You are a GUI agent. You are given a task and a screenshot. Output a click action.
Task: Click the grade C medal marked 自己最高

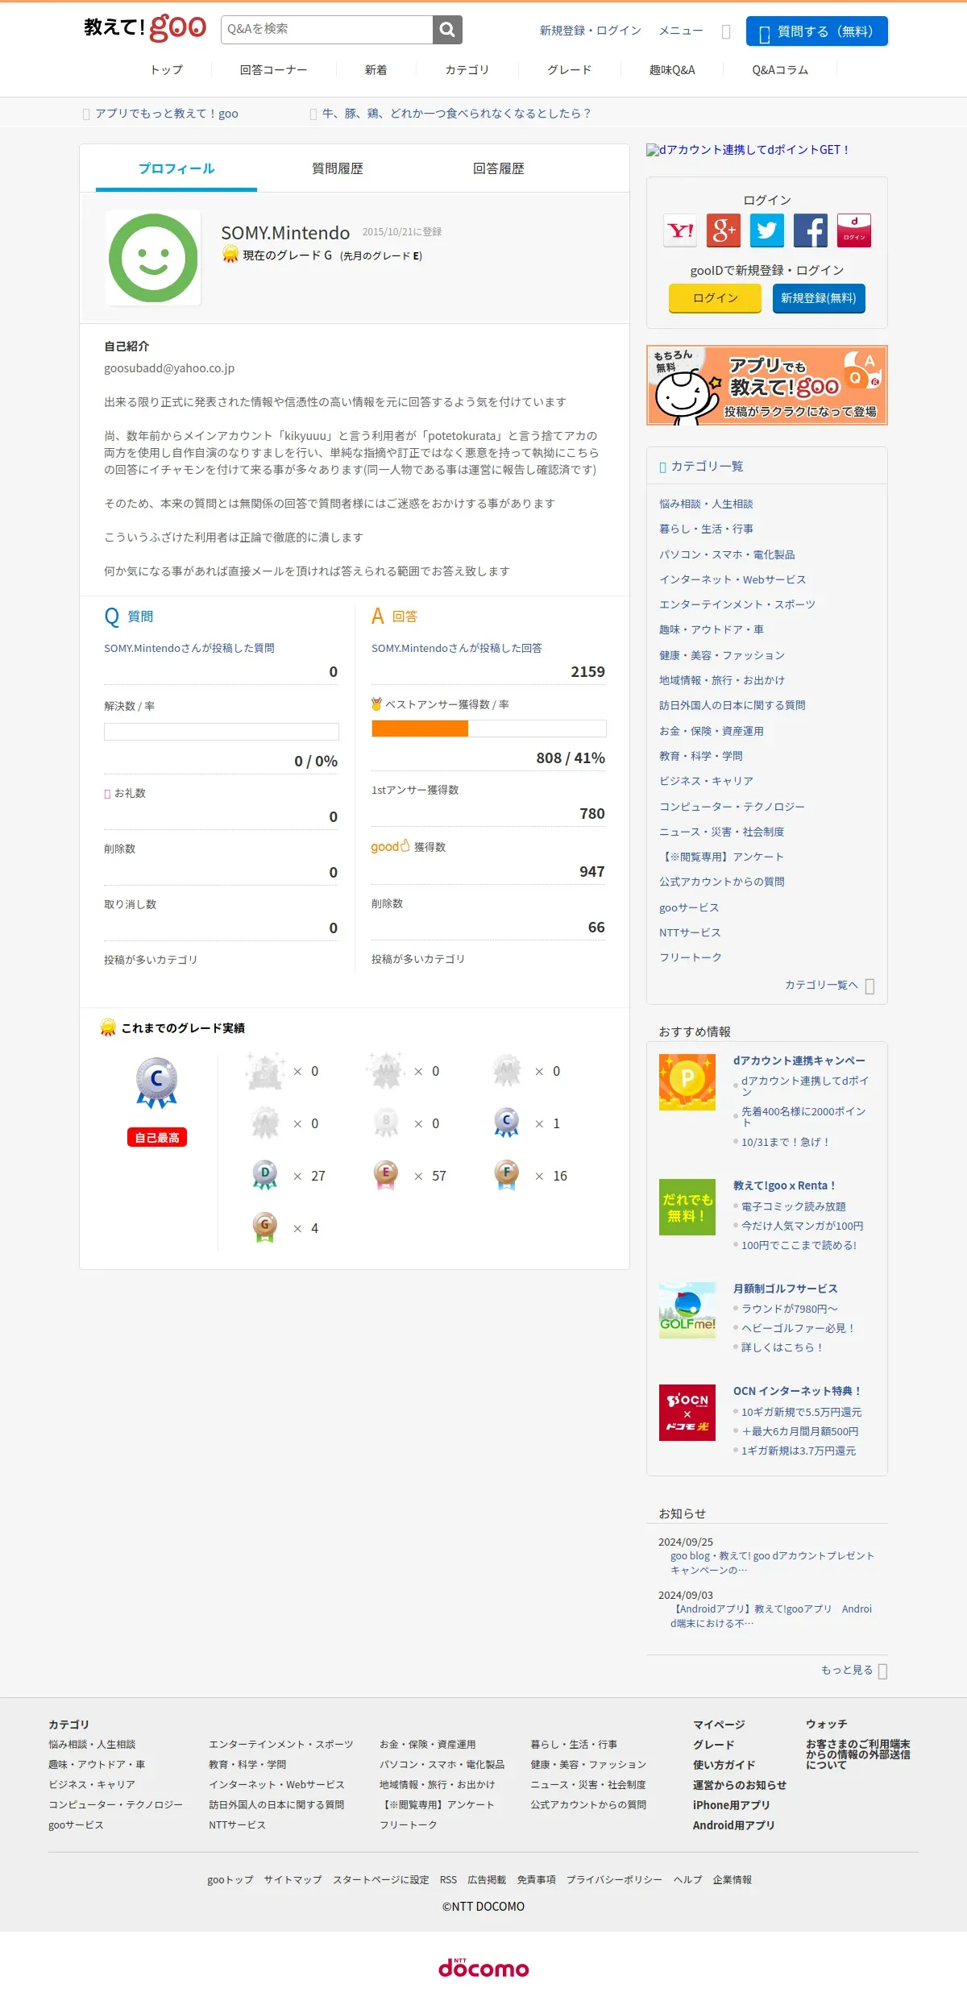(x=156, y=1082)
